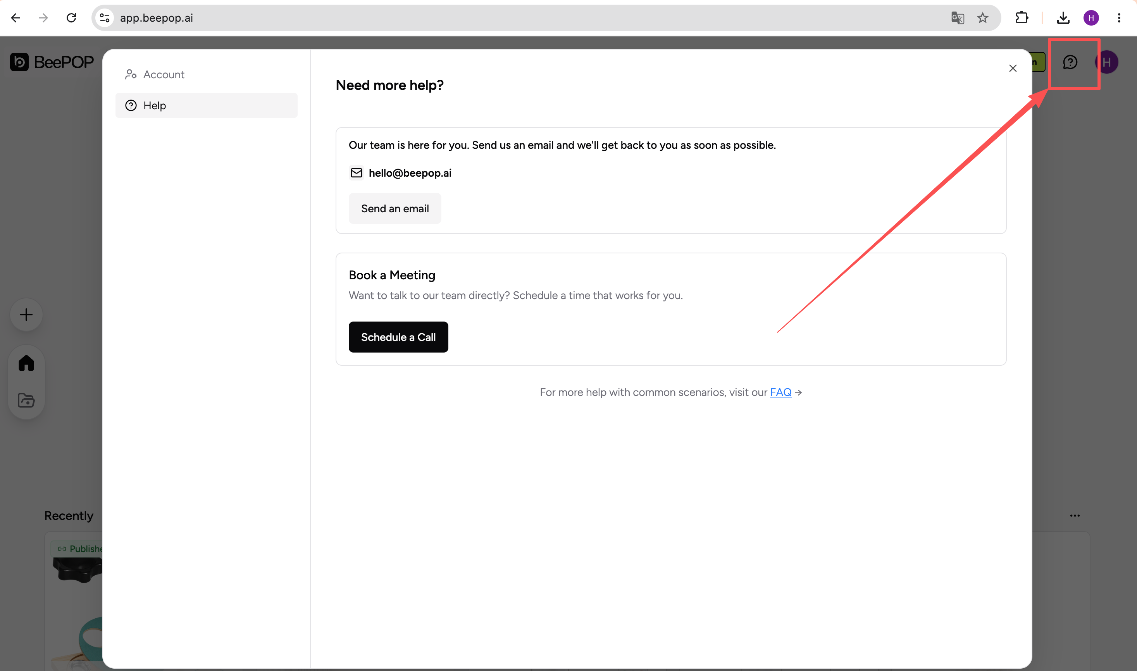1137x671 pixels.
Task: Click the Recently heading
Action: (69, 516)
